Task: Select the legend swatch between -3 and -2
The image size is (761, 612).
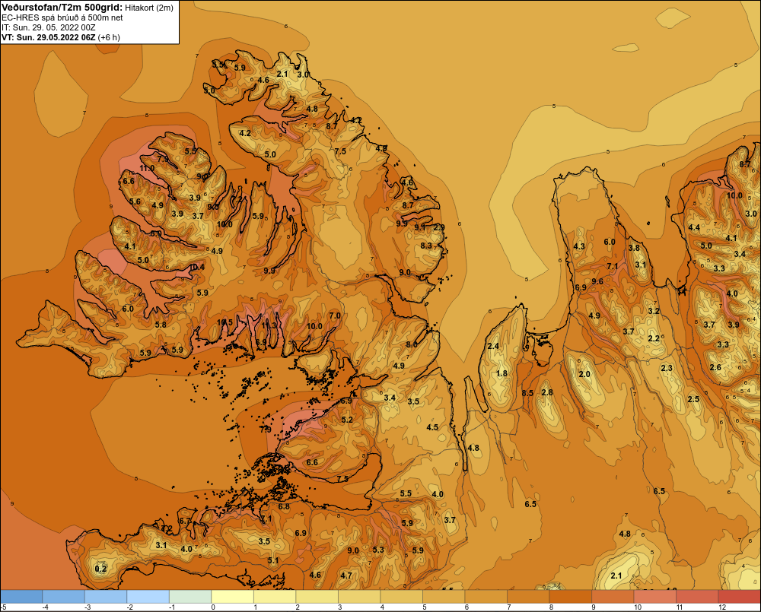Action: 106,597
